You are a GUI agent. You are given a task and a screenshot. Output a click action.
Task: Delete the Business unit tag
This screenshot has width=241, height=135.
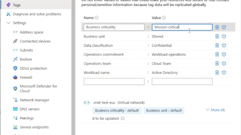coord(217,36)
